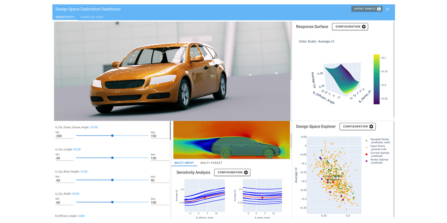Image resolution: width=447 pixels, height=223 pixels.
Task: Click the A_Car_Green_House_Angle slider handle
Action: coord(113,135)
